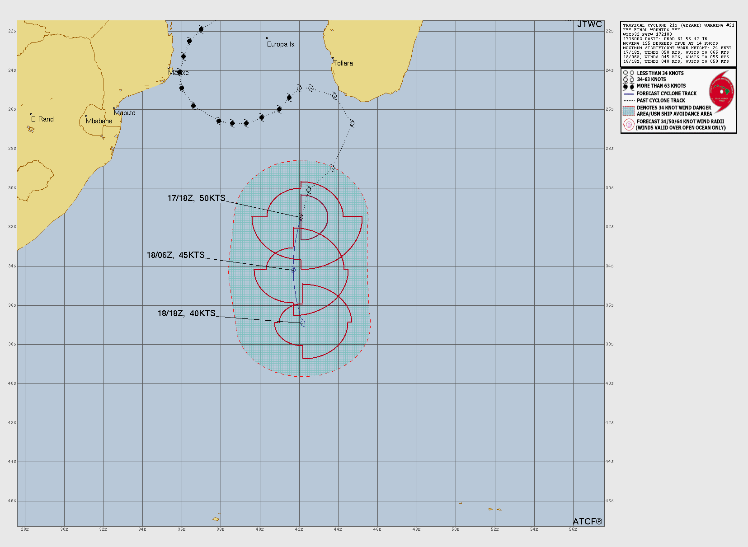
Task: Click the 34 knot wind danger area swatch
Action: 629,111
